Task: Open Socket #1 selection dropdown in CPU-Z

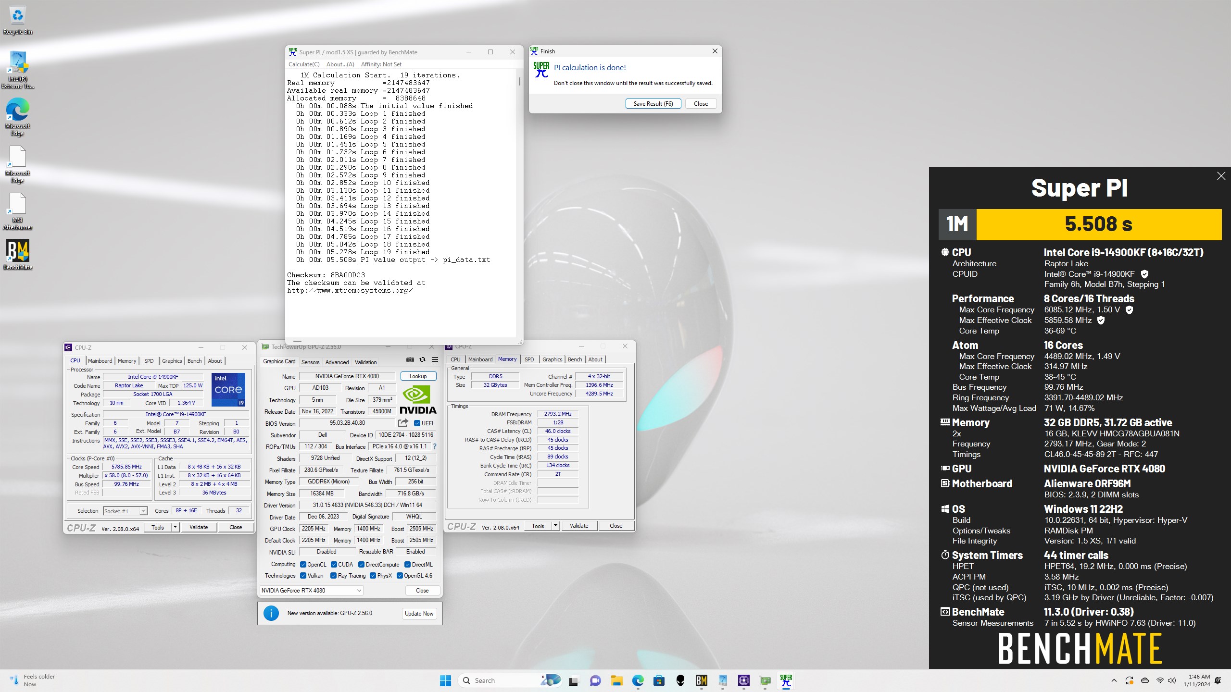Action: [x=125, y=511]
